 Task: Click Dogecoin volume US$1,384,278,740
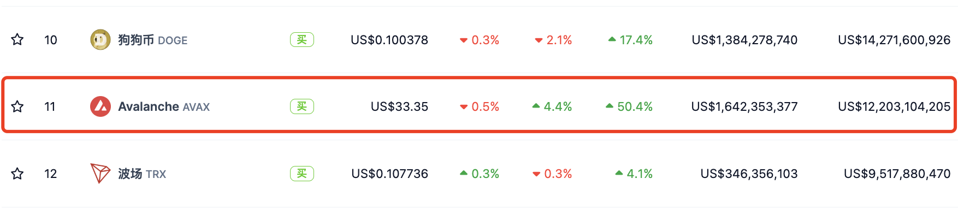click(x=744, y=40)
